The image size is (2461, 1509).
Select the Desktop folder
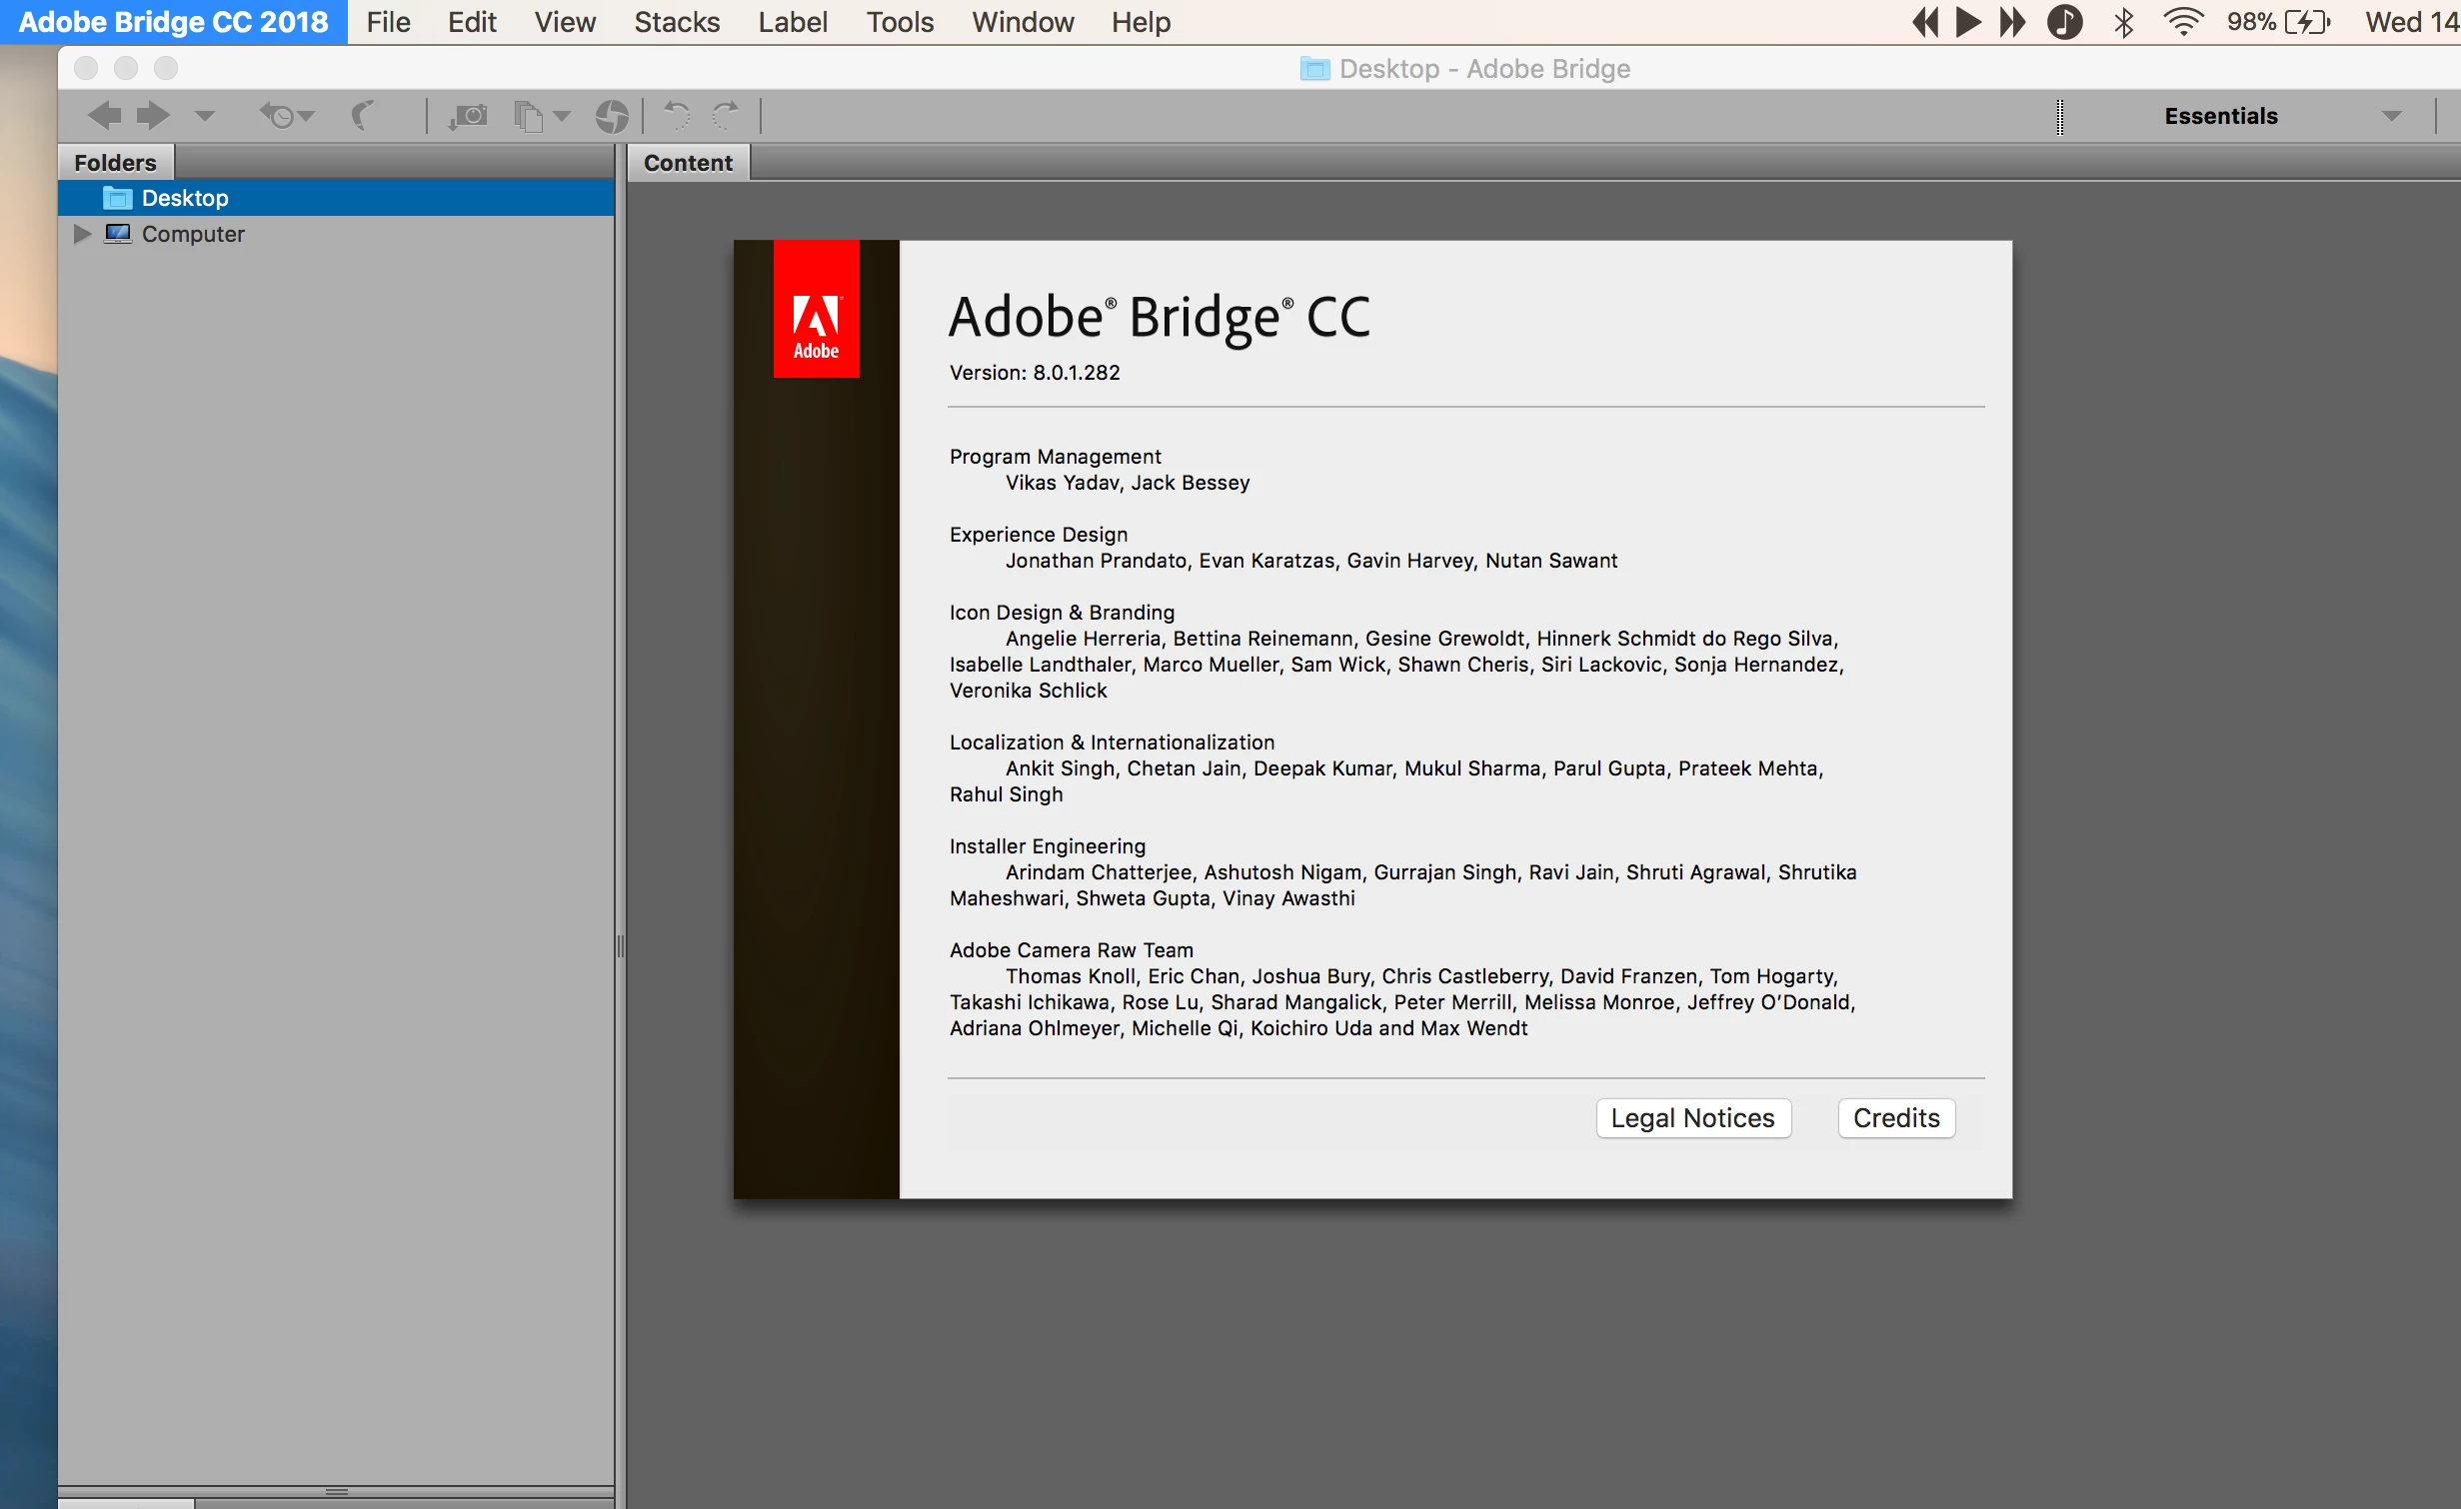(x=185, y=198)
